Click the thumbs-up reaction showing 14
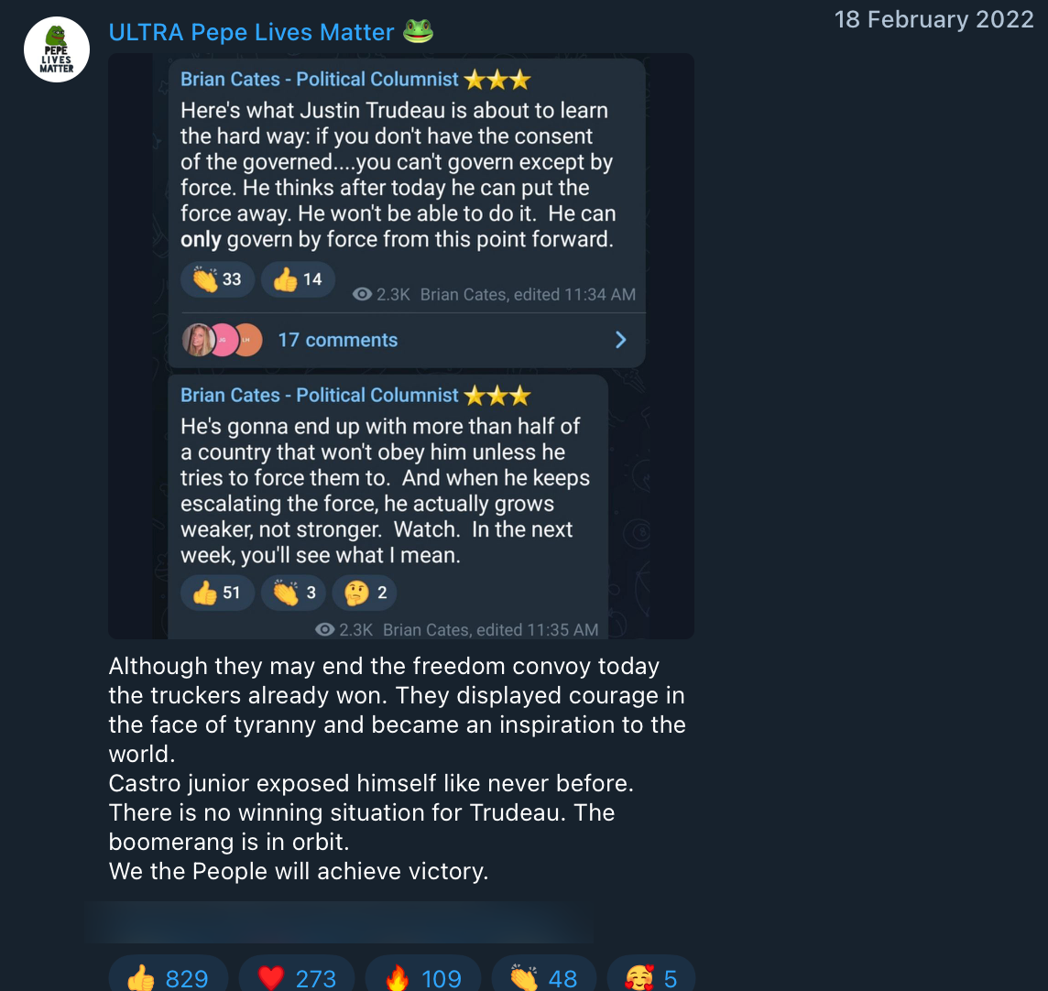Viewport: 1048px width, 991px height. [298, 279]
